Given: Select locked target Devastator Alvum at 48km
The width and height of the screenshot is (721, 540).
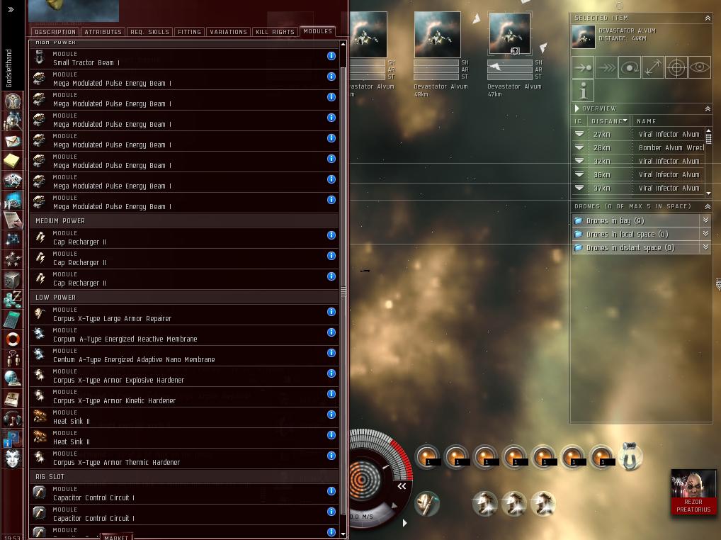Looking at the screenshot, I should pos(437,35).
